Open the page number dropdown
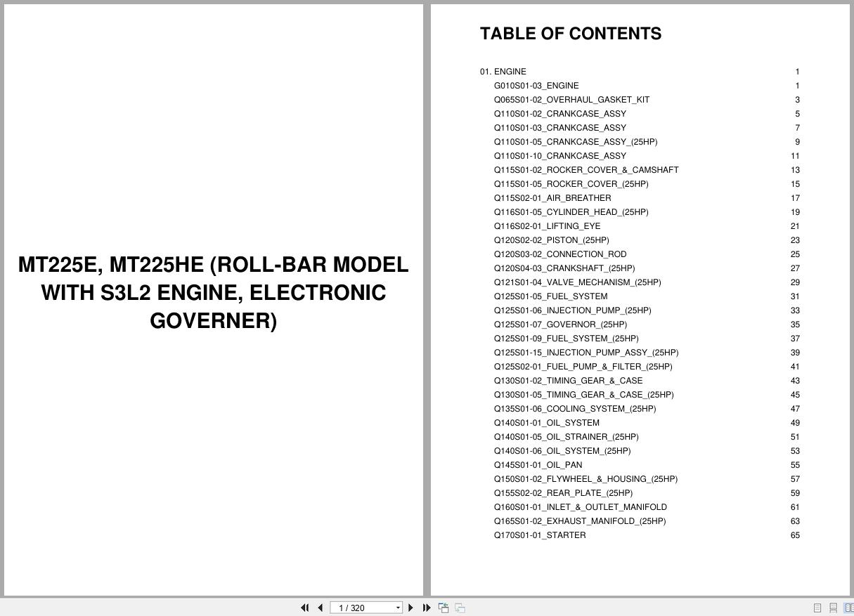This screenshot has width=854, height=616. point(398,608)
